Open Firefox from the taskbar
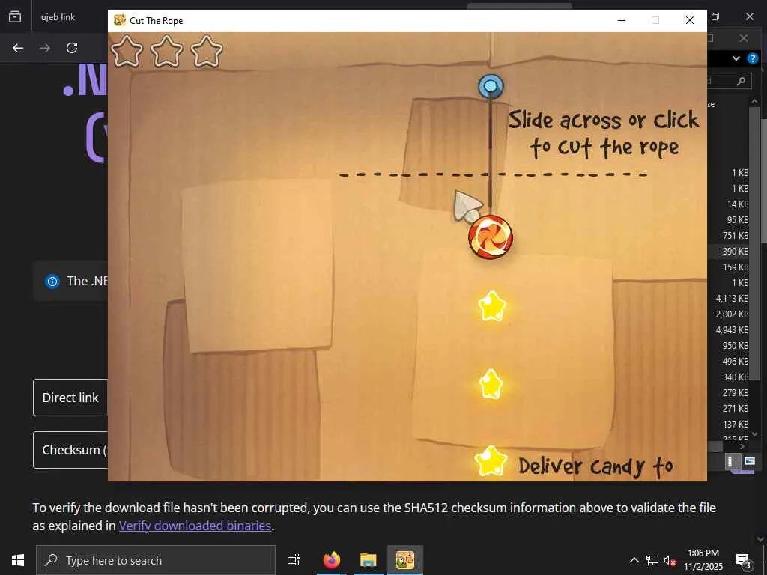 tap(332, 560)
